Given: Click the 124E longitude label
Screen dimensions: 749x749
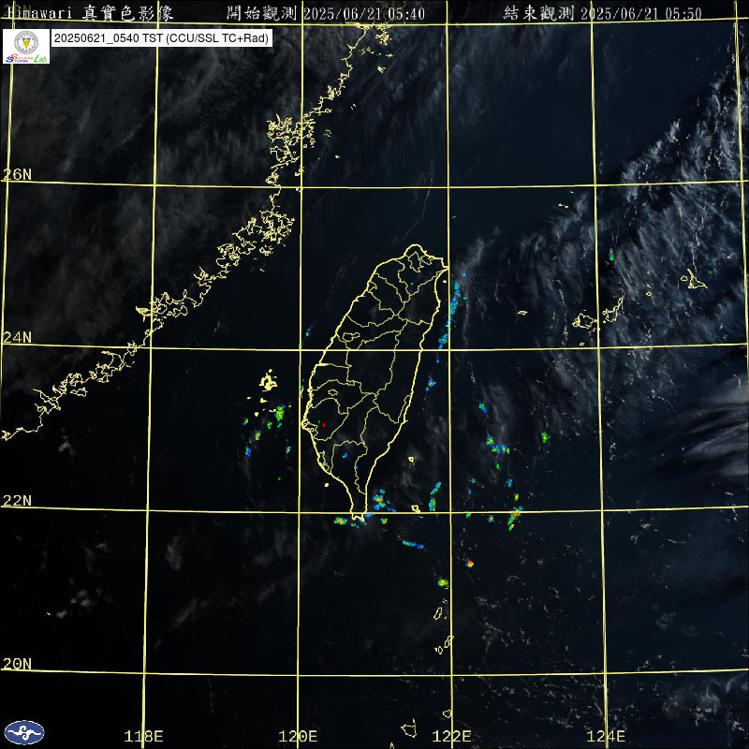Looking at the screenshot, I should click(606, 736).
